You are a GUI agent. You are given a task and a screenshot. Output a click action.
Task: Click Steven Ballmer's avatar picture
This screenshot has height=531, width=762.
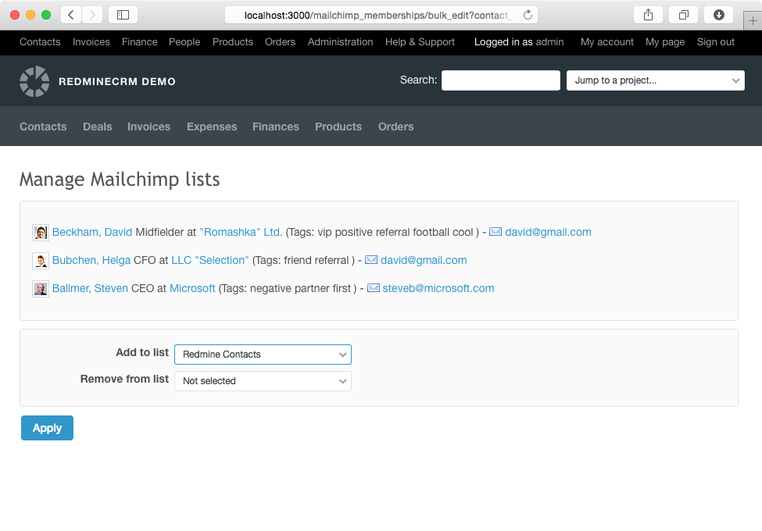41,289
